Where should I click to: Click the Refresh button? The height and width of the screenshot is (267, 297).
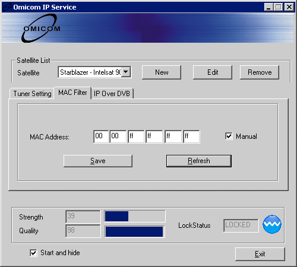(199, 161)
